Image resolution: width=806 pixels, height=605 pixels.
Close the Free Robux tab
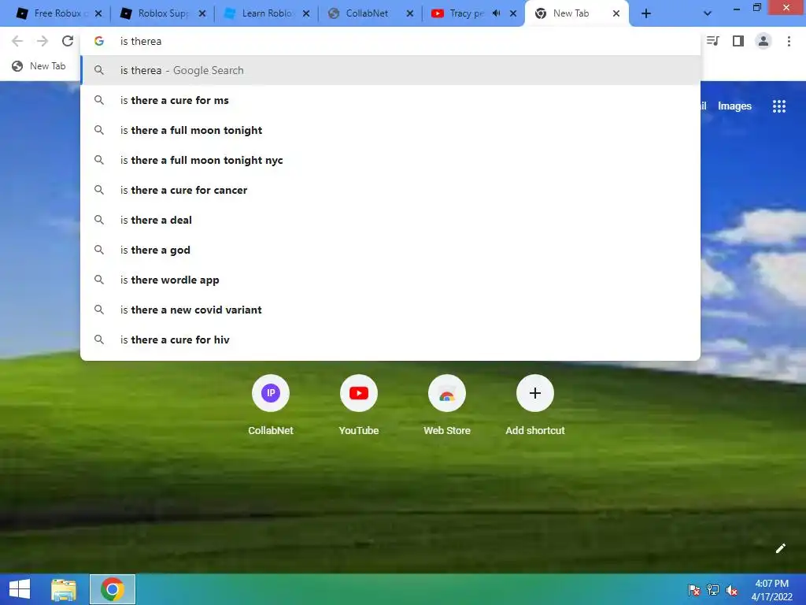point(98,13)
